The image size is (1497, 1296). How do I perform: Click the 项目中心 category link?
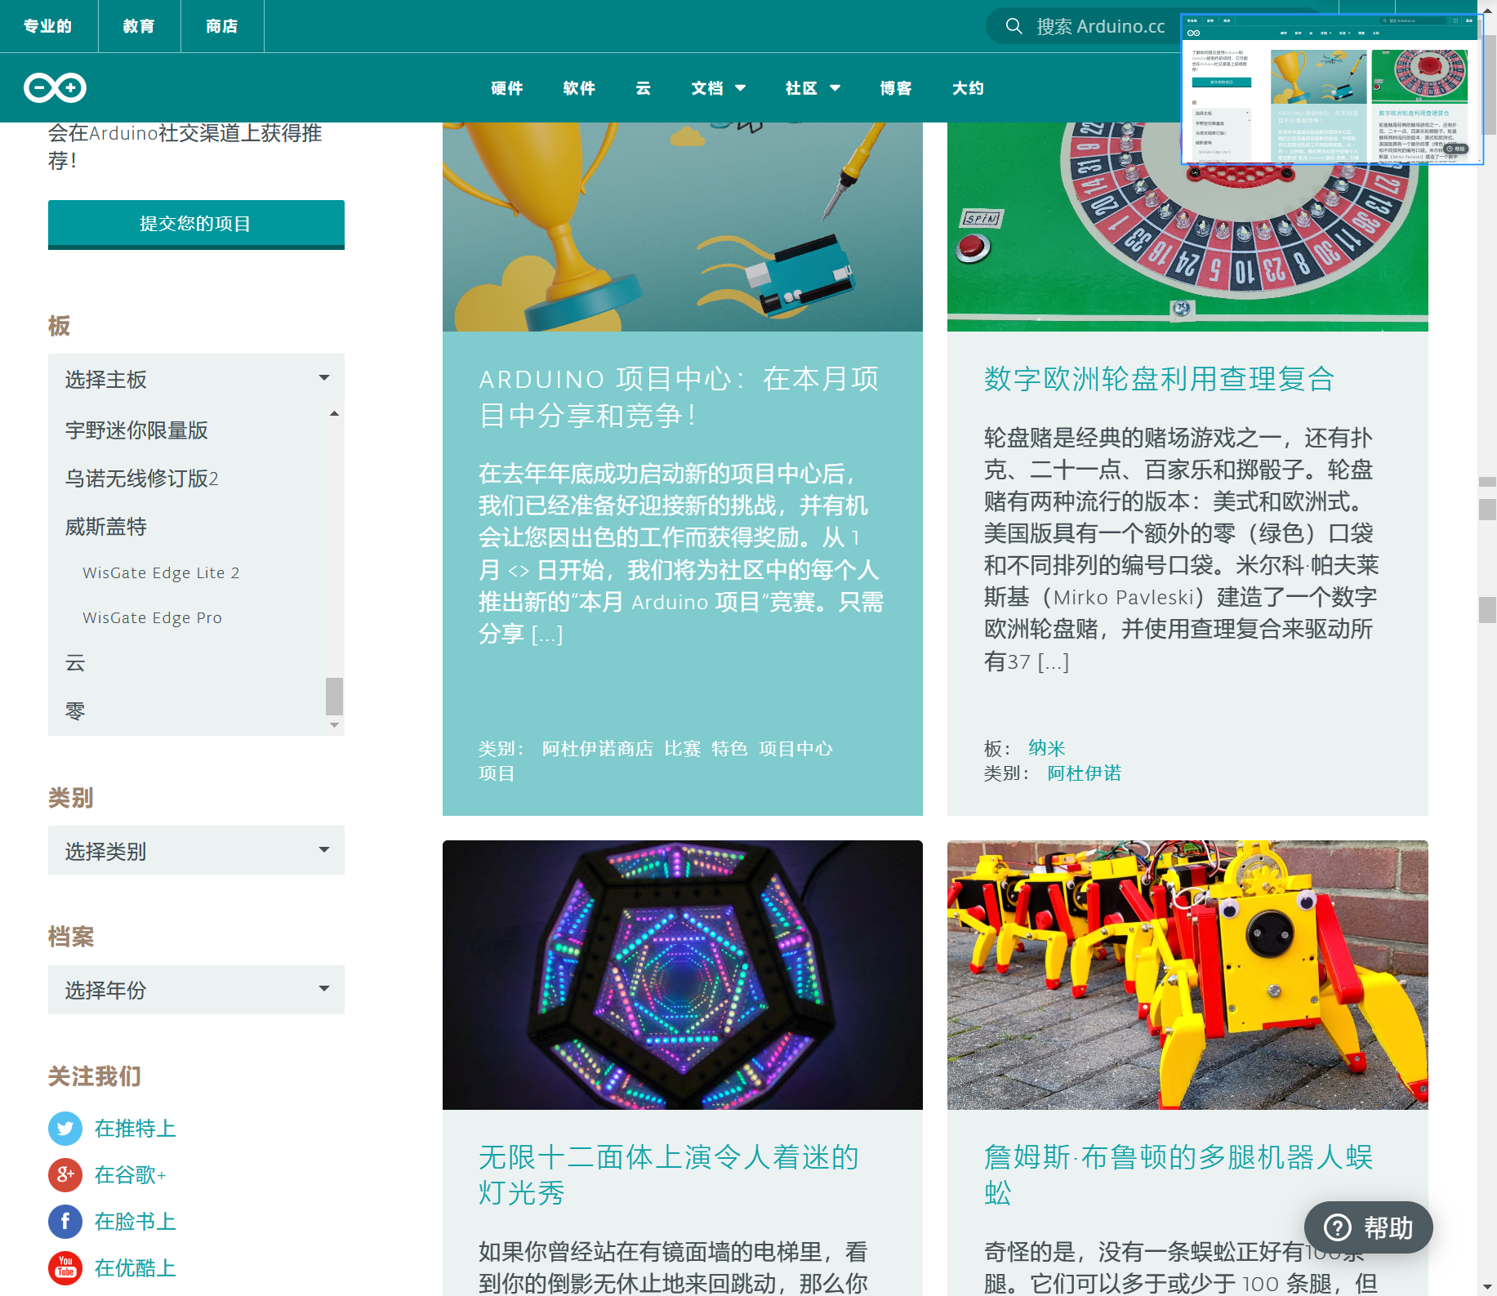coord(796,749)
